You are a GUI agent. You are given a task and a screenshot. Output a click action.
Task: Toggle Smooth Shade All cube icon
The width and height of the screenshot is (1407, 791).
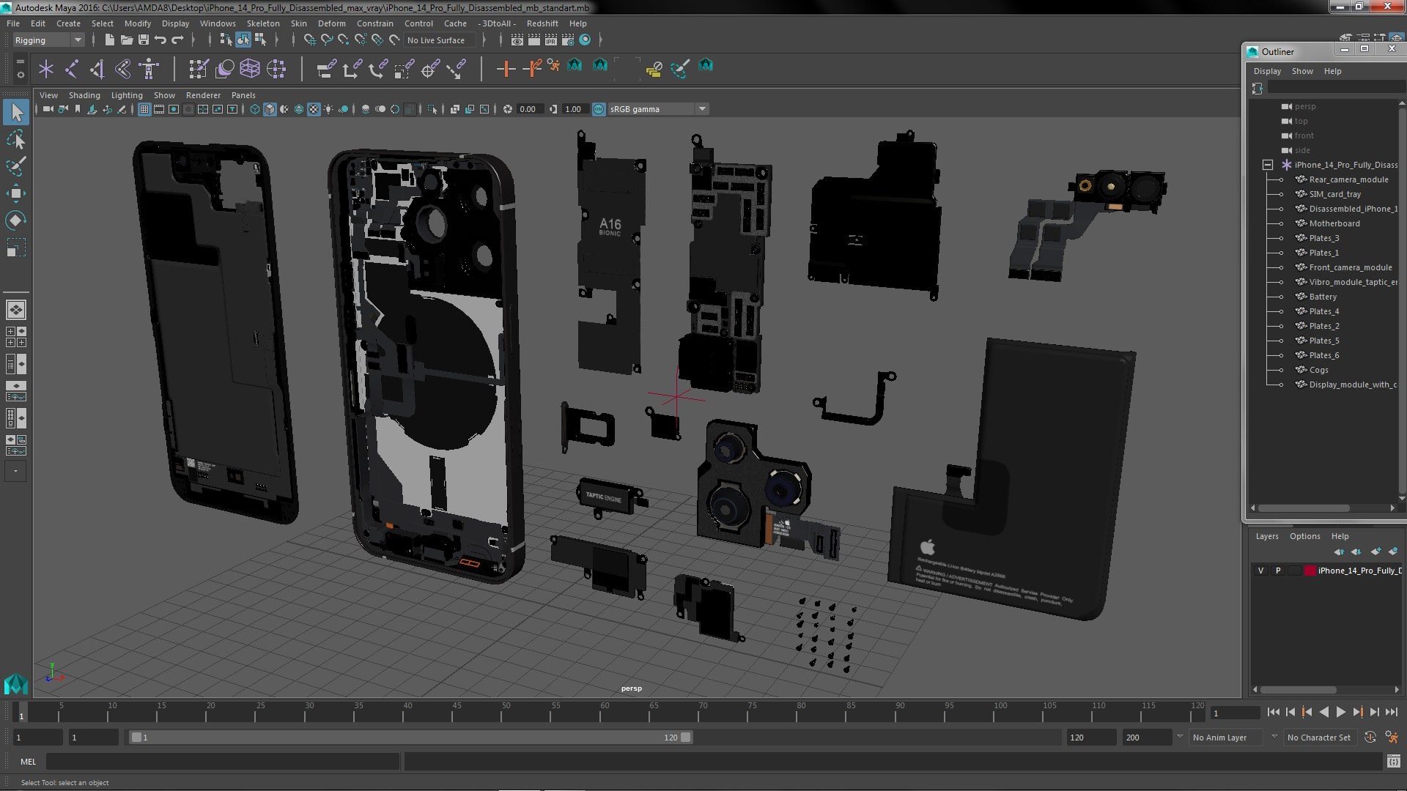(x=270, y=110)
